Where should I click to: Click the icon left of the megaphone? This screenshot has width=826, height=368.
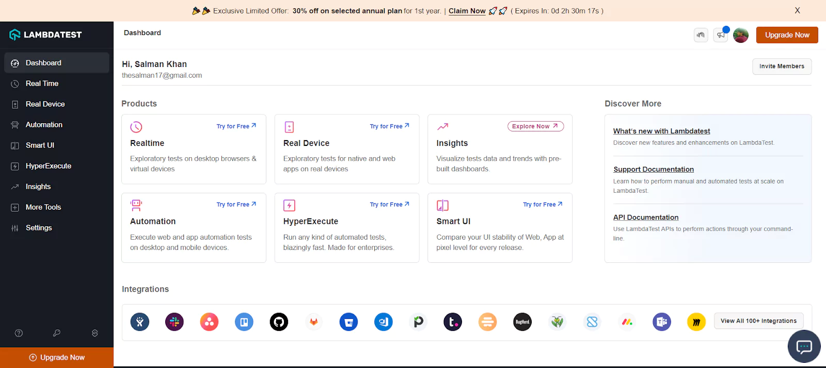pyautogui.click(x=701, y=35)
